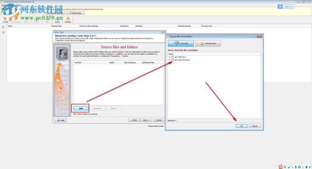Click the wrench icon in system tray
312x169 pixels.
310,167
